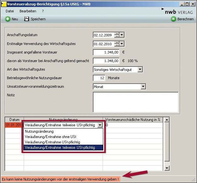The image size is (197, 183).
Task: Expand Art des Wirtschaftsgutes dropdown
Action: (140, 69)
